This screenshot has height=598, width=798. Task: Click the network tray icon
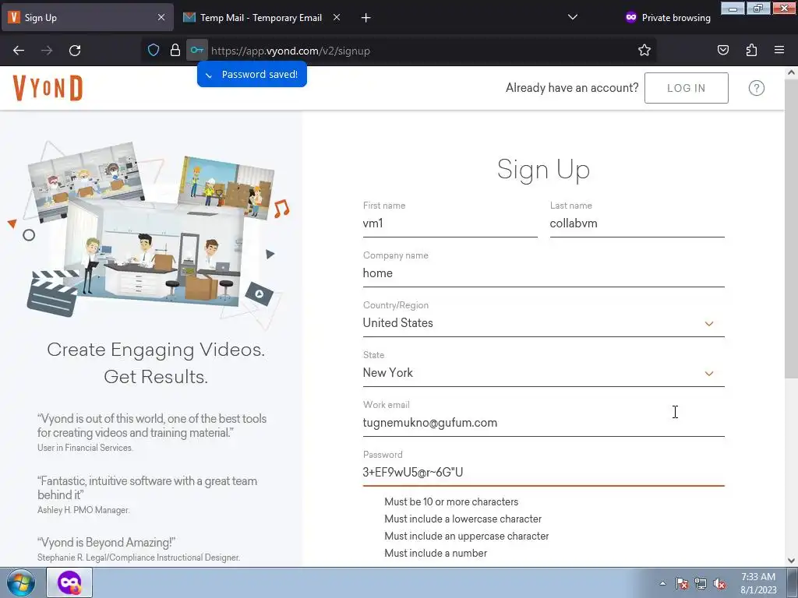click(x=701, y=584)
